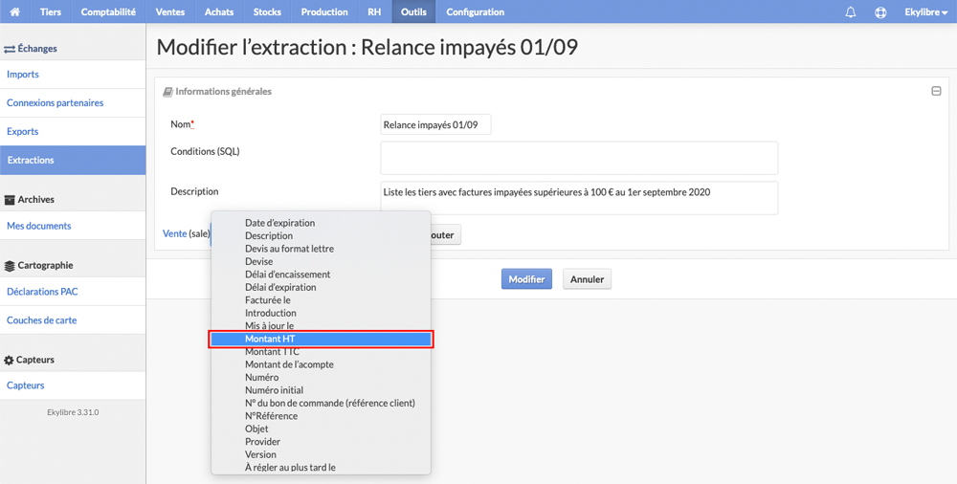Select N° du bon de commande option
Image resolution: width=957 pixels, height=484 pixels.
(x=321, y=403)
